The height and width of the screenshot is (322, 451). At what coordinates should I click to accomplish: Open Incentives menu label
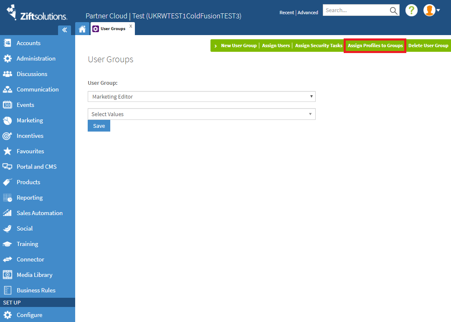click(x=30, y=136)
